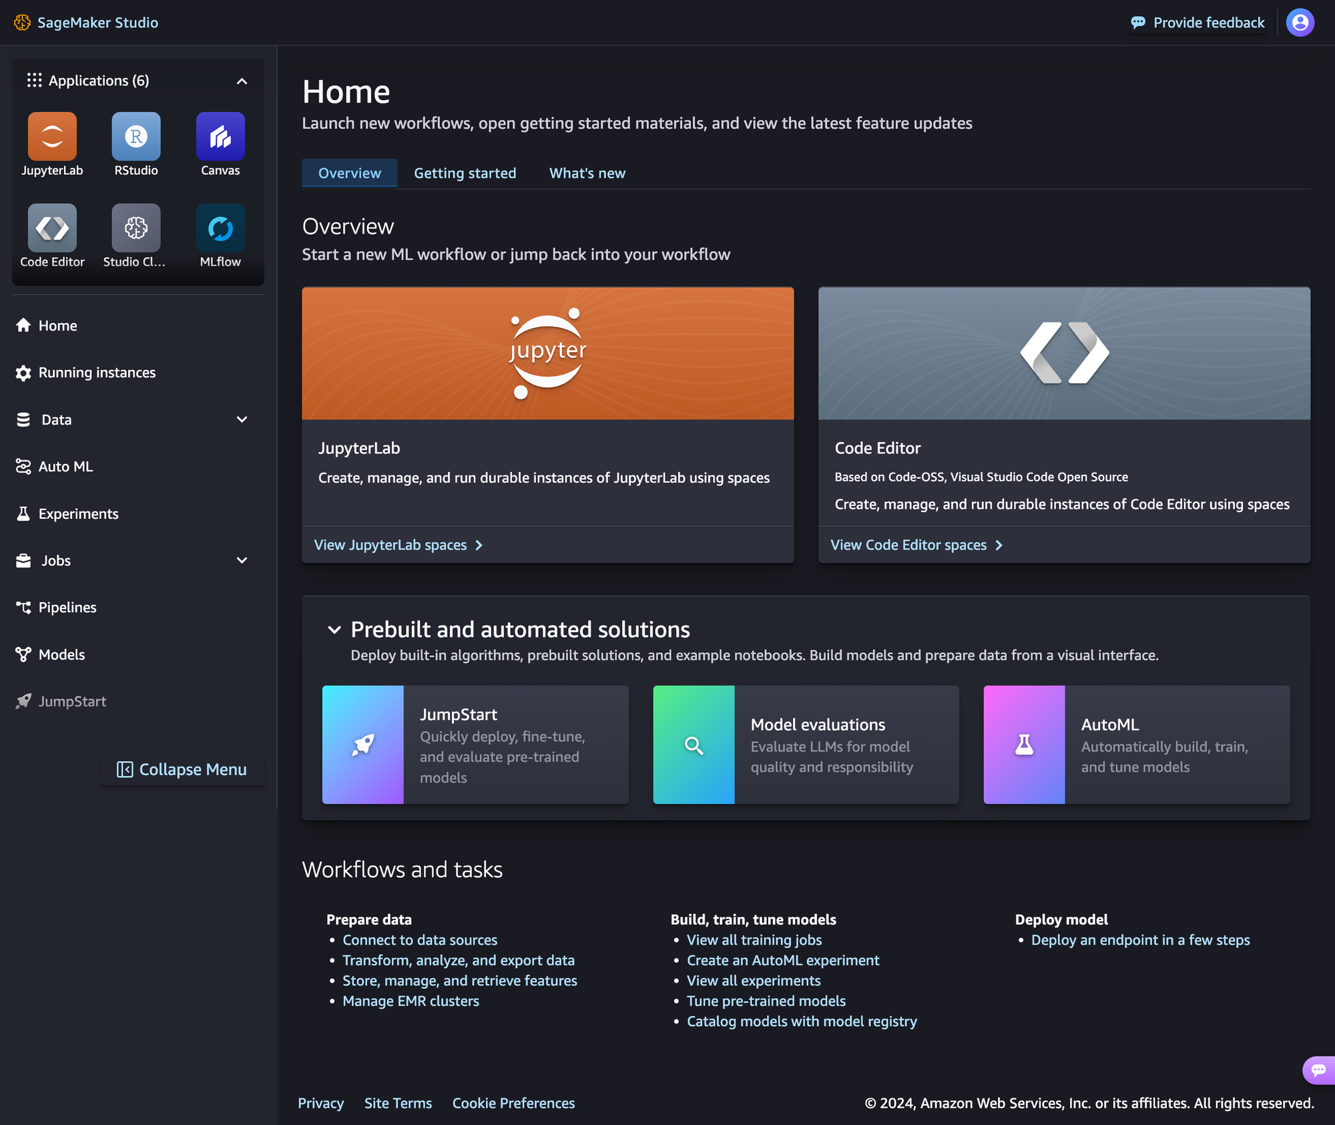
Task: Open the Site Terms footer link
Action: [398, 1103]
